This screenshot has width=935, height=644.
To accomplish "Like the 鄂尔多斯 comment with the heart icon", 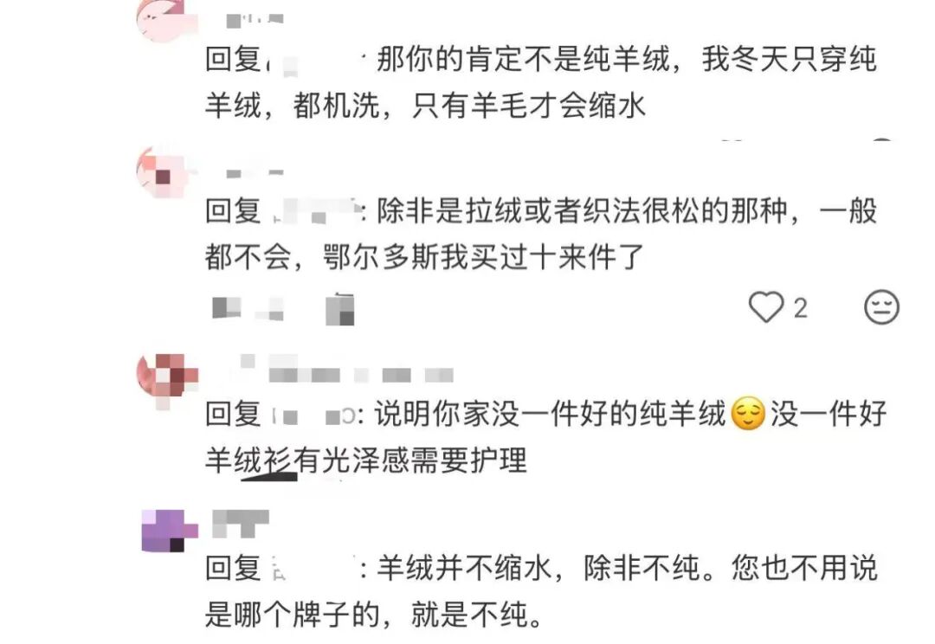I will tap(765, 307).
